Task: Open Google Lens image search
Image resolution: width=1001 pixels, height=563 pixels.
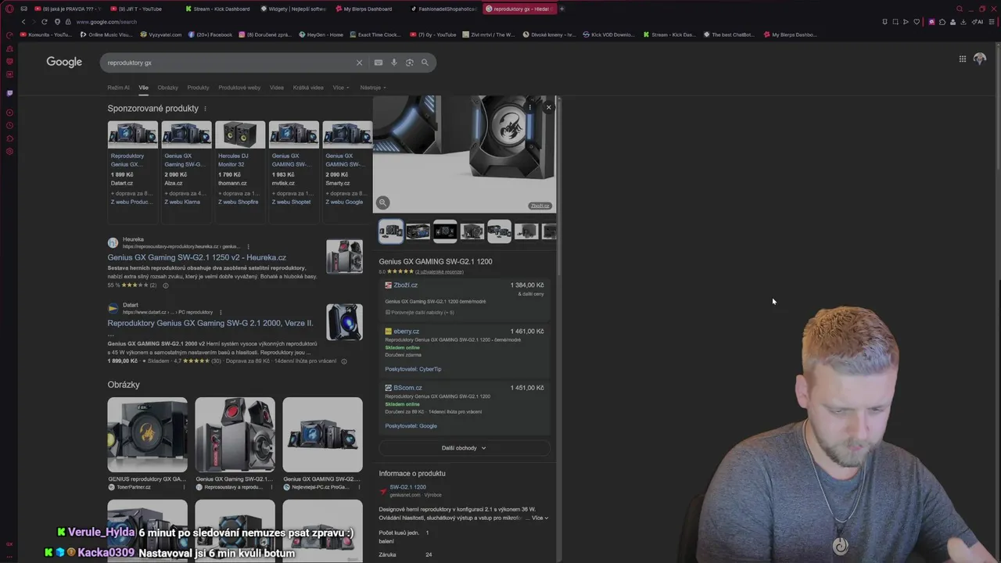Action: (409, 63)
